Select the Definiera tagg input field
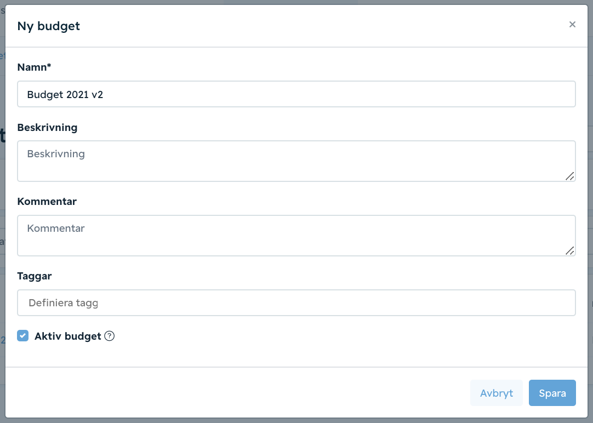Screen dimensions: 593x423 [x=297, y=303]
